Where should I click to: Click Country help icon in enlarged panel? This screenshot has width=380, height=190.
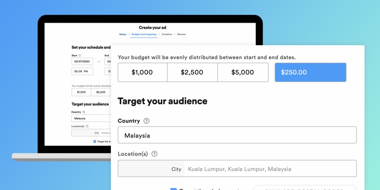pos(146,121)
